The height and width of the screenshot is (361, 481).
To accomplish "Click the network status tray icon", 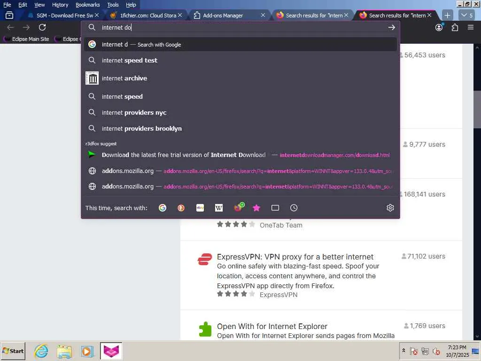I will tap(425, 351).
